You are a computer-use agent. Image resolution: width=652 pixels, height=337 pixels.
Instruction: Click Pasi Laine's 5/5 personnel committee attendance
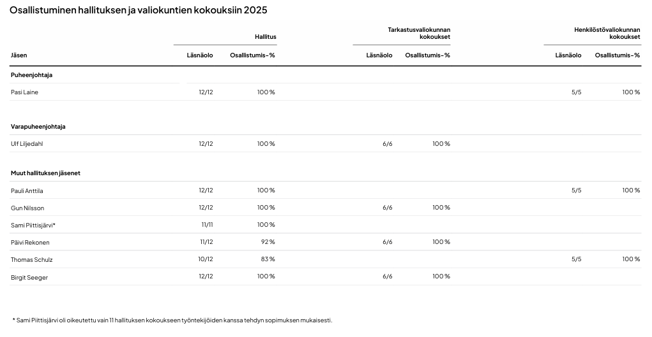click(x=576, y=92)
